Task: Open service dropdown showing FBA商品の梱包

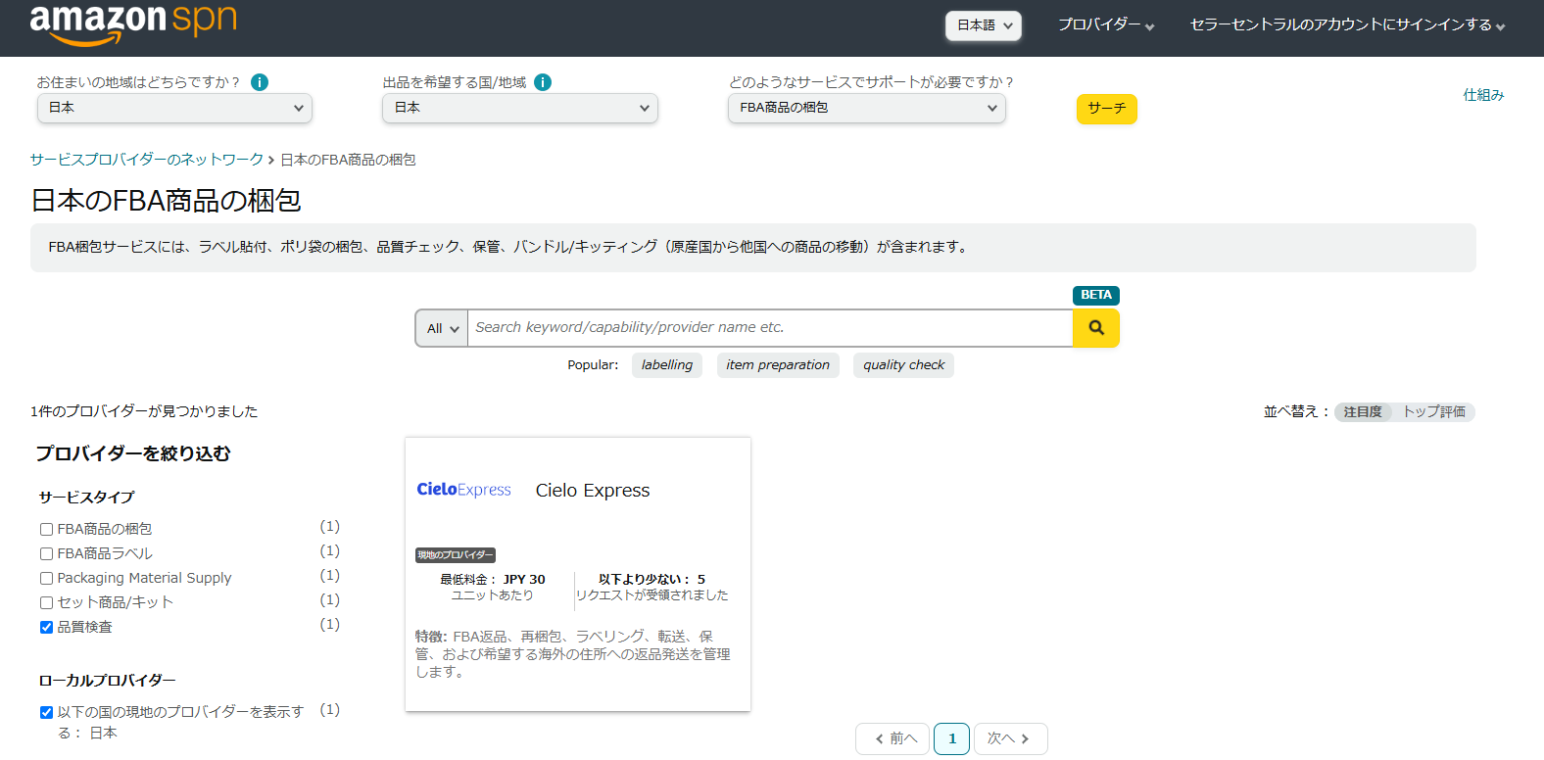Action: pos(867,108)
